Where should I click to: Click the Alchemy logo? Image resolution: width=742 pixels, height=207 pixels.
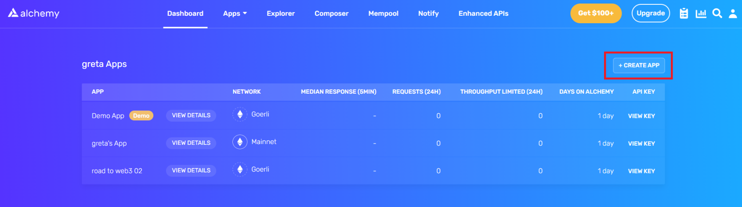33,13
